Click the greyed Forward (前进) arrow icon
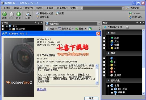 (11, 14)
